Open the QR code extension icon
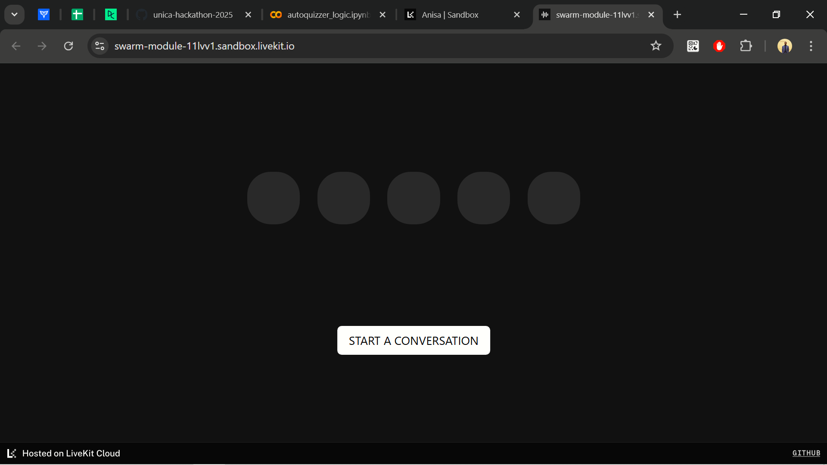Image resolution: width=827 pixels, height=465 pixels. (x=693, y=46)
